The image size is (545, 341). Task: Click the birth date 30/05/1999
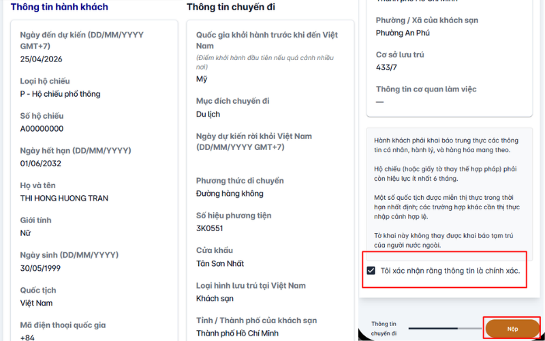click(x=40, y=268)
